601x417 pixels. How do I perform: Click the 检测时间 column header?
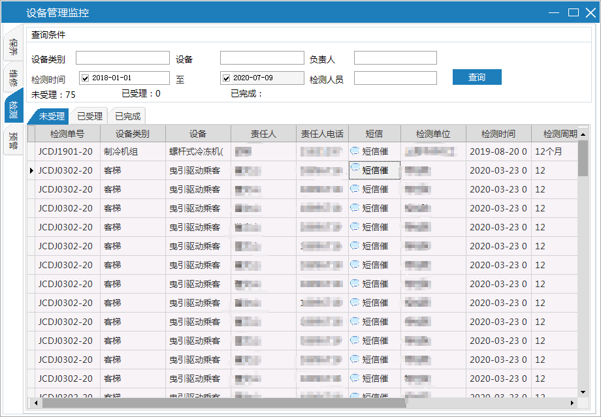tap(498, 134)
